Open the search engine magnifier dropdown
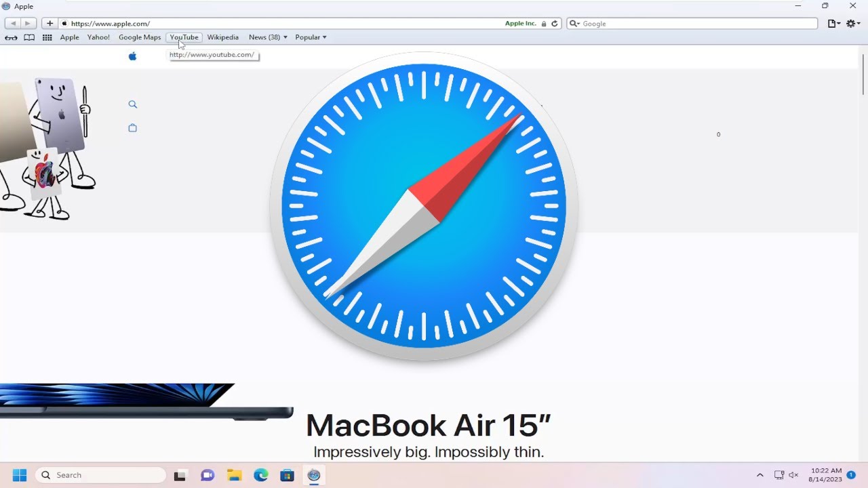The width and height of the screenshot is (868, 488). pyautogui.click(x=574, y=24)
